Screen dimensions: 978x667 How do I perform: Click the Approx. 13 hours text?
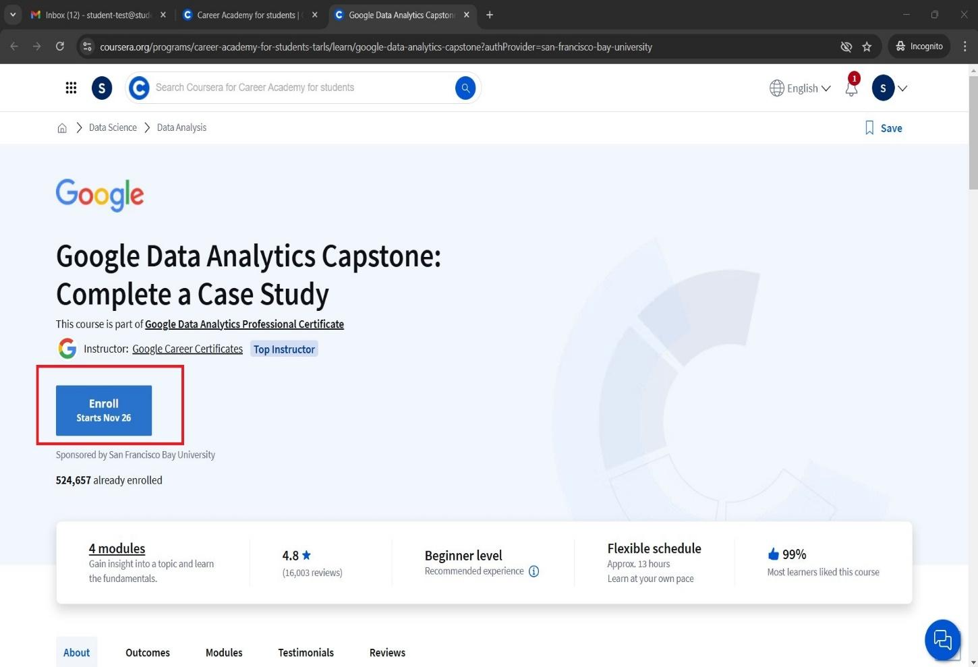point(639,564)
